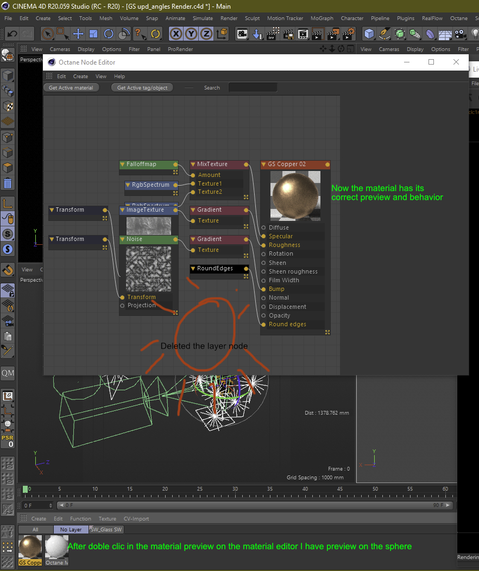Collapse the Falloffmap node
This screenshot has height=571, width=479.
[x=123, y=164]
